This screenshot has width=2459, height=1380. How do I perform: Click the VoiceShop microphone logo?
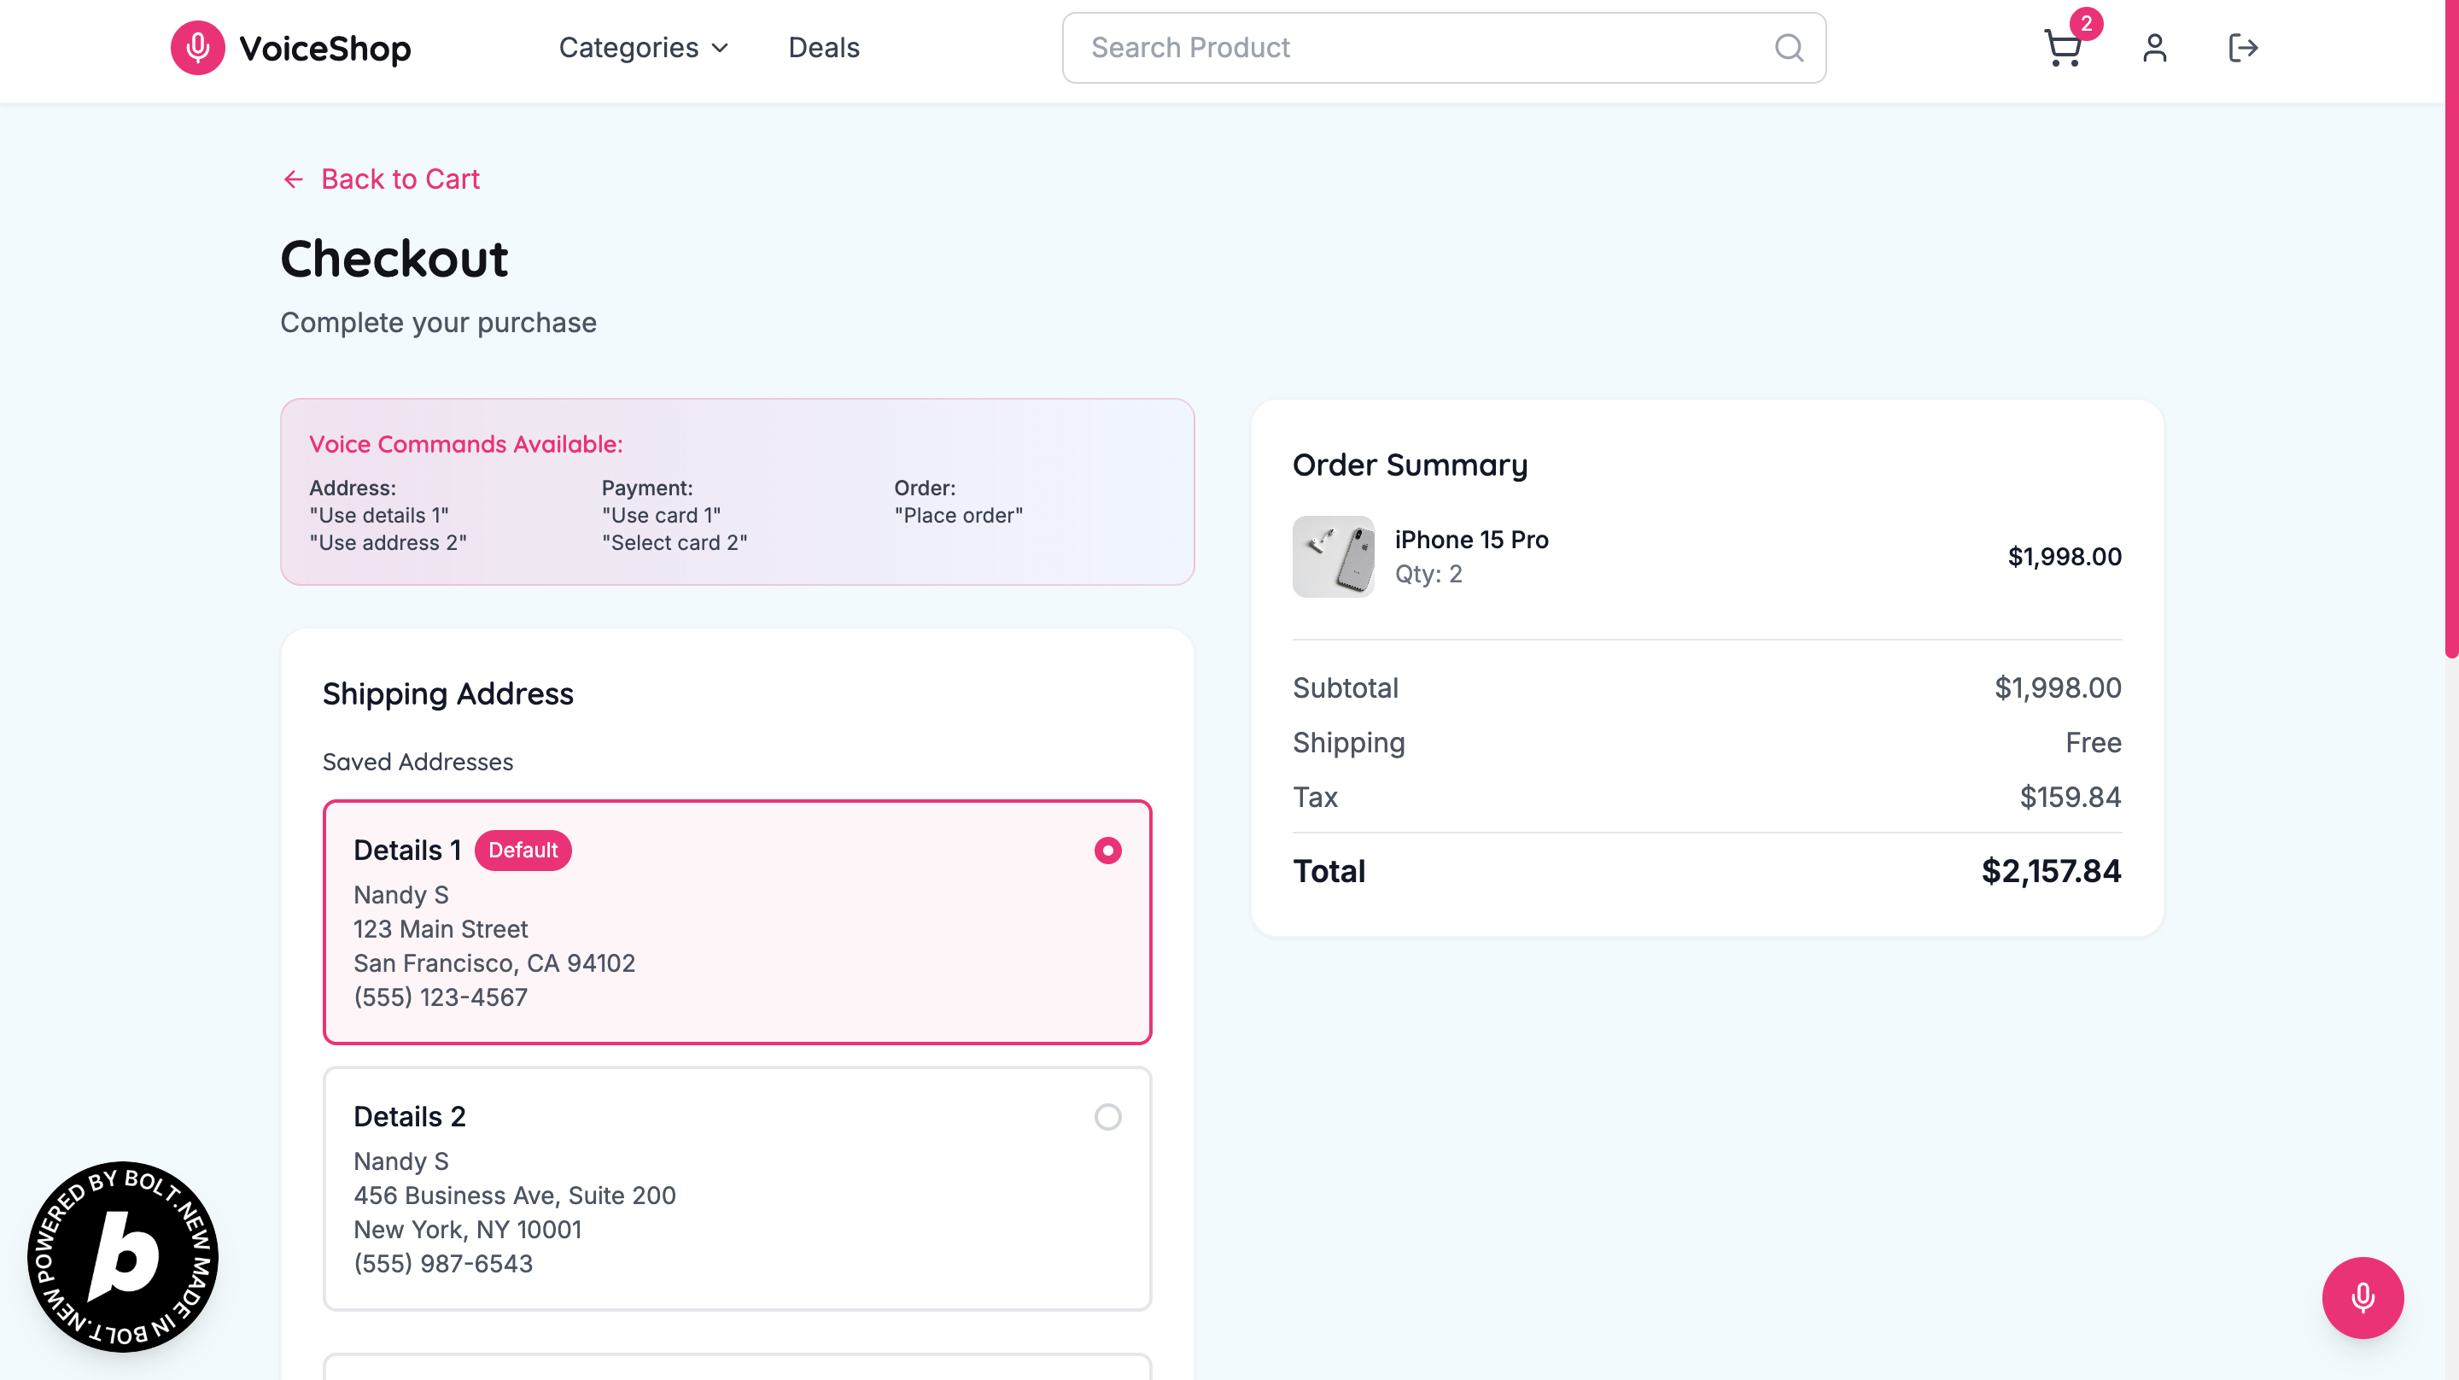point(197,48)
